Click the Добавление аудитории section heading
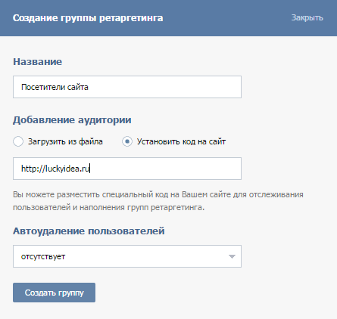This screenshot has height=319, width=337. coord(72,120)
